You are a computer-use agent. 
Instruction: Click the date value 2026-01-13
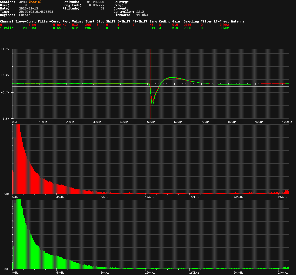[x=28, y=8]
